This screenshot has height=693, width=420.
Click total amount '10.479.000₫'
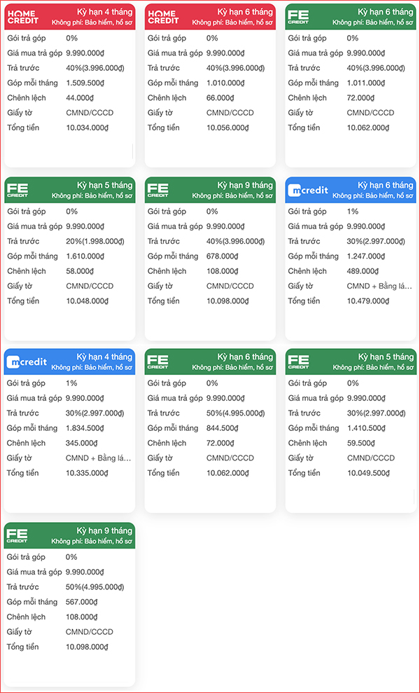pos(368,301)
